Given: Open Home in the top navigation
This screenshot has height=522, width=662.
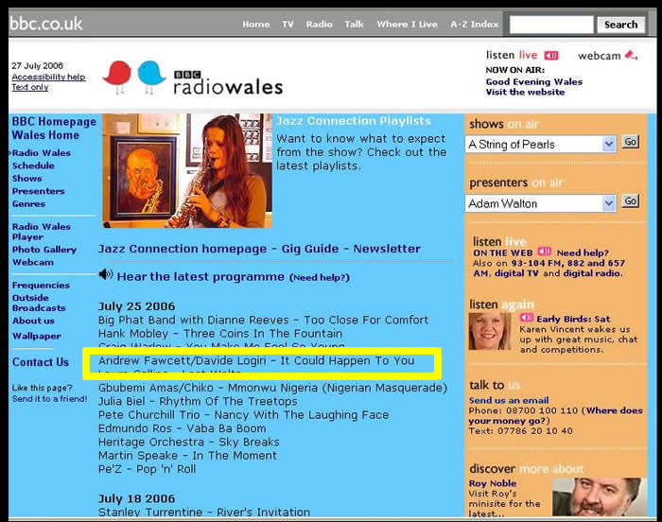Looking at the screenshot, I should pyautogui.click(x=256, y=25).
